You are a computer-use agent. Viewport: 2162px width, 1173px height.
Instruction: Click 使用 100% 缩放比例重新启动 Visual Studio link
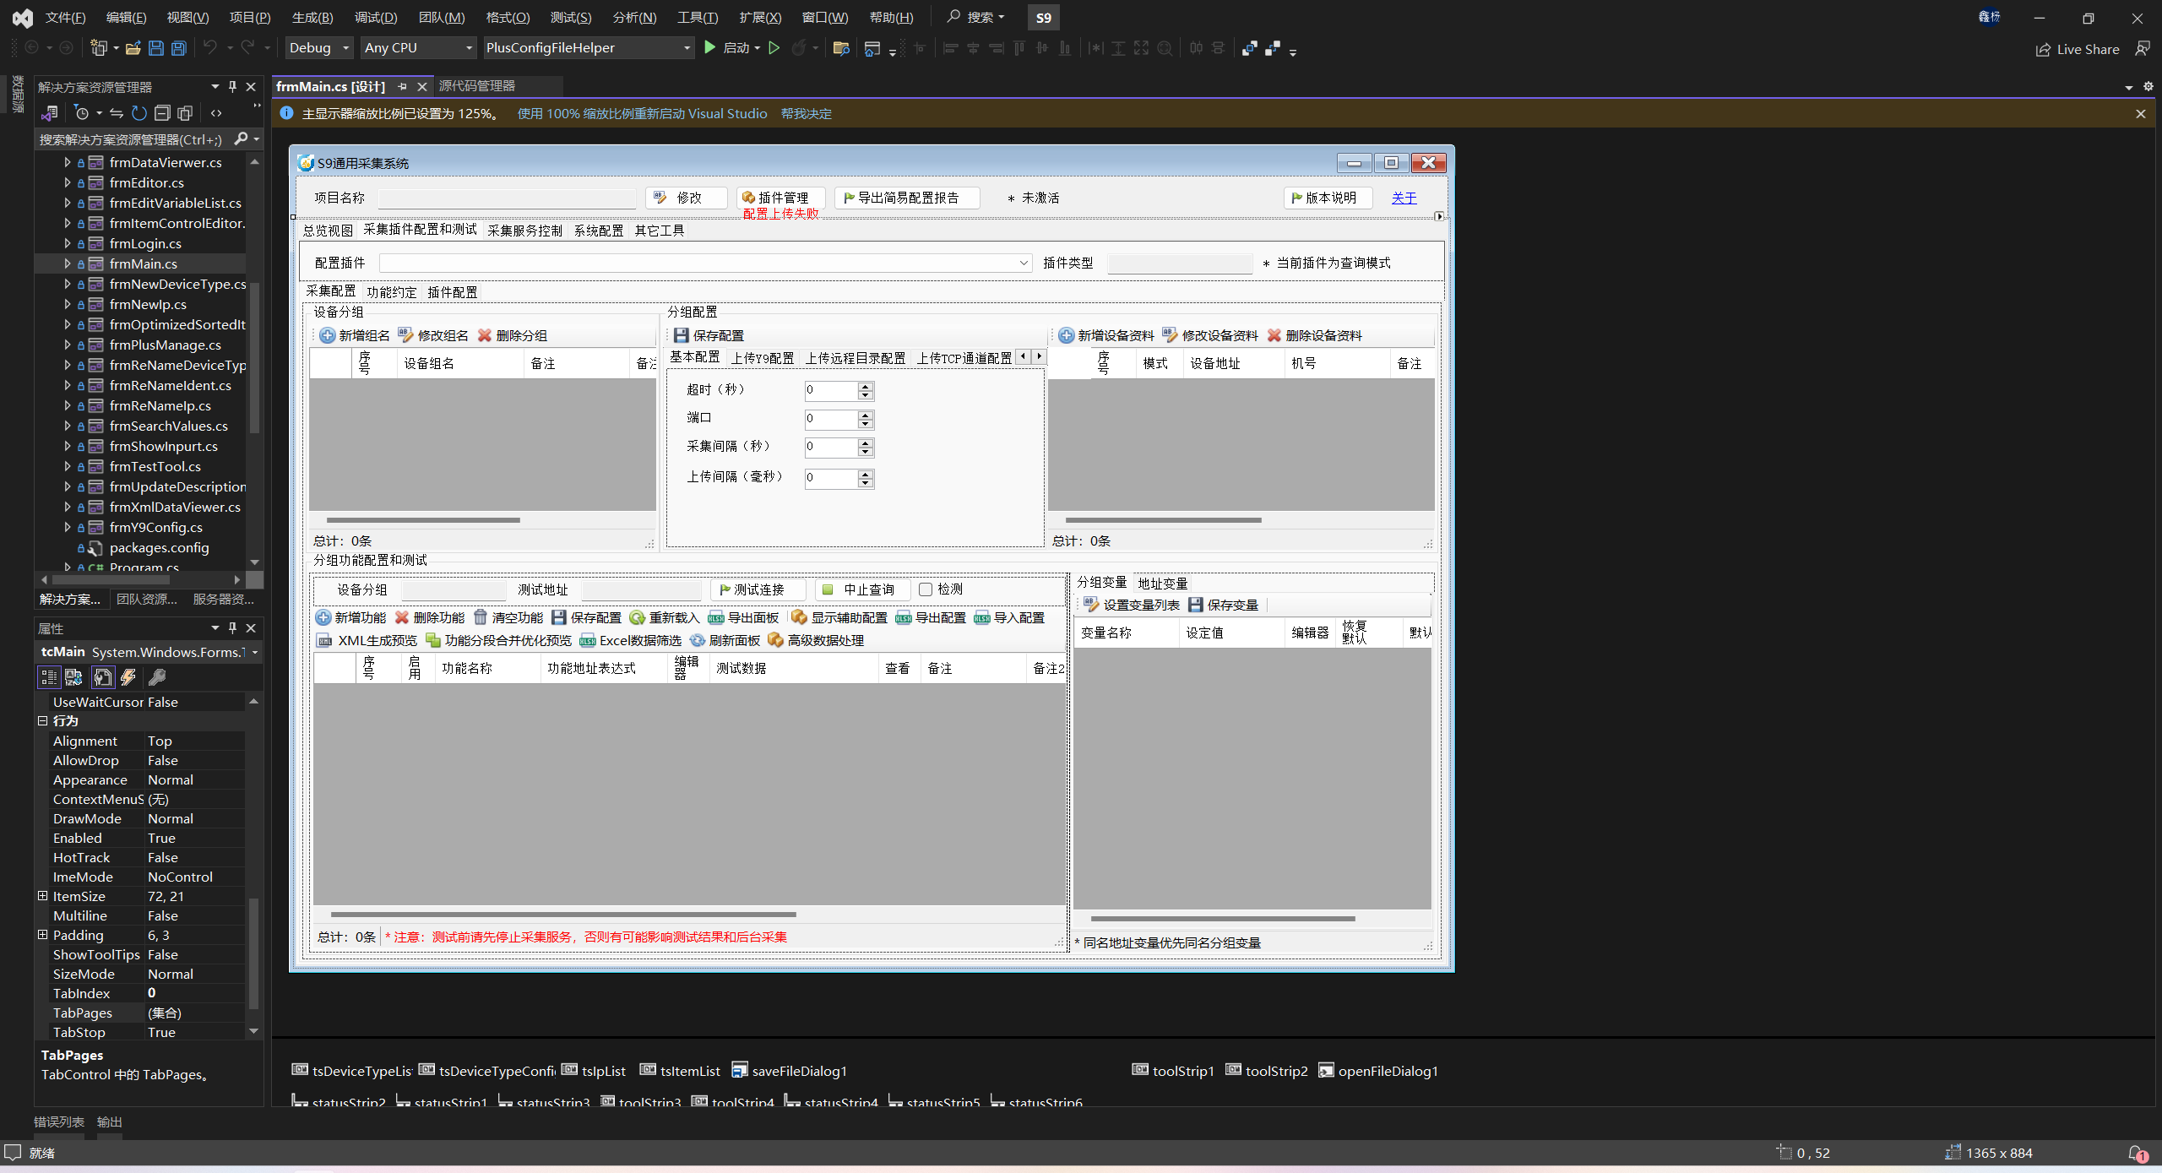point(642,113)
